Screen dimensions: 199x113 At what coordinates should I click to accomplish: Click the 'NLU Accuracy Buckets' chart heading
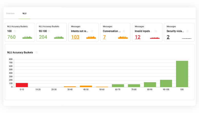coord(20,53)
